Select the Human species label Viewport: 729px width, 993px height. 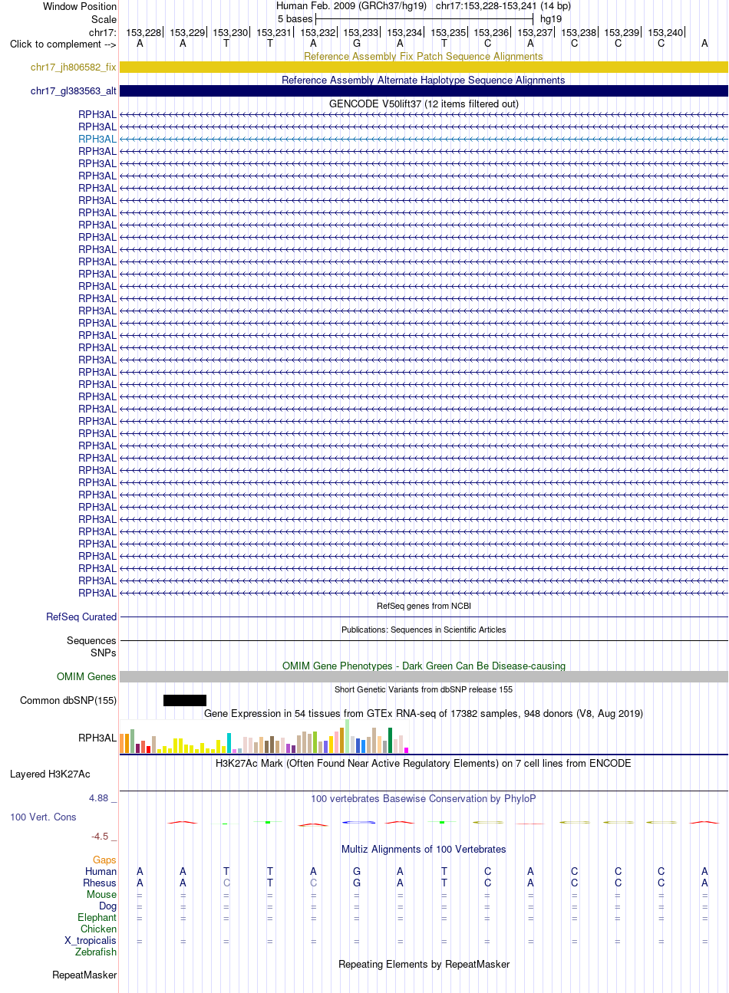pos(101,871)
